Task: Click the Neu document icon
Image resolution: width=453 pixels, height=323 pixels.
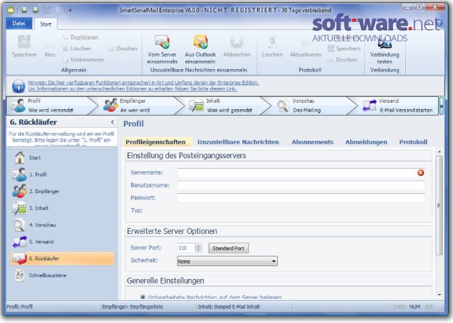Action: point(50,42)
